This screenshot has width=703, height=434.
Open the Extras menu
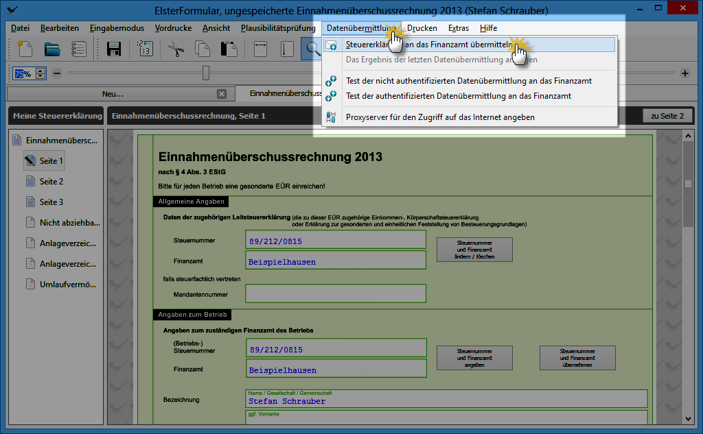(458, 28)
